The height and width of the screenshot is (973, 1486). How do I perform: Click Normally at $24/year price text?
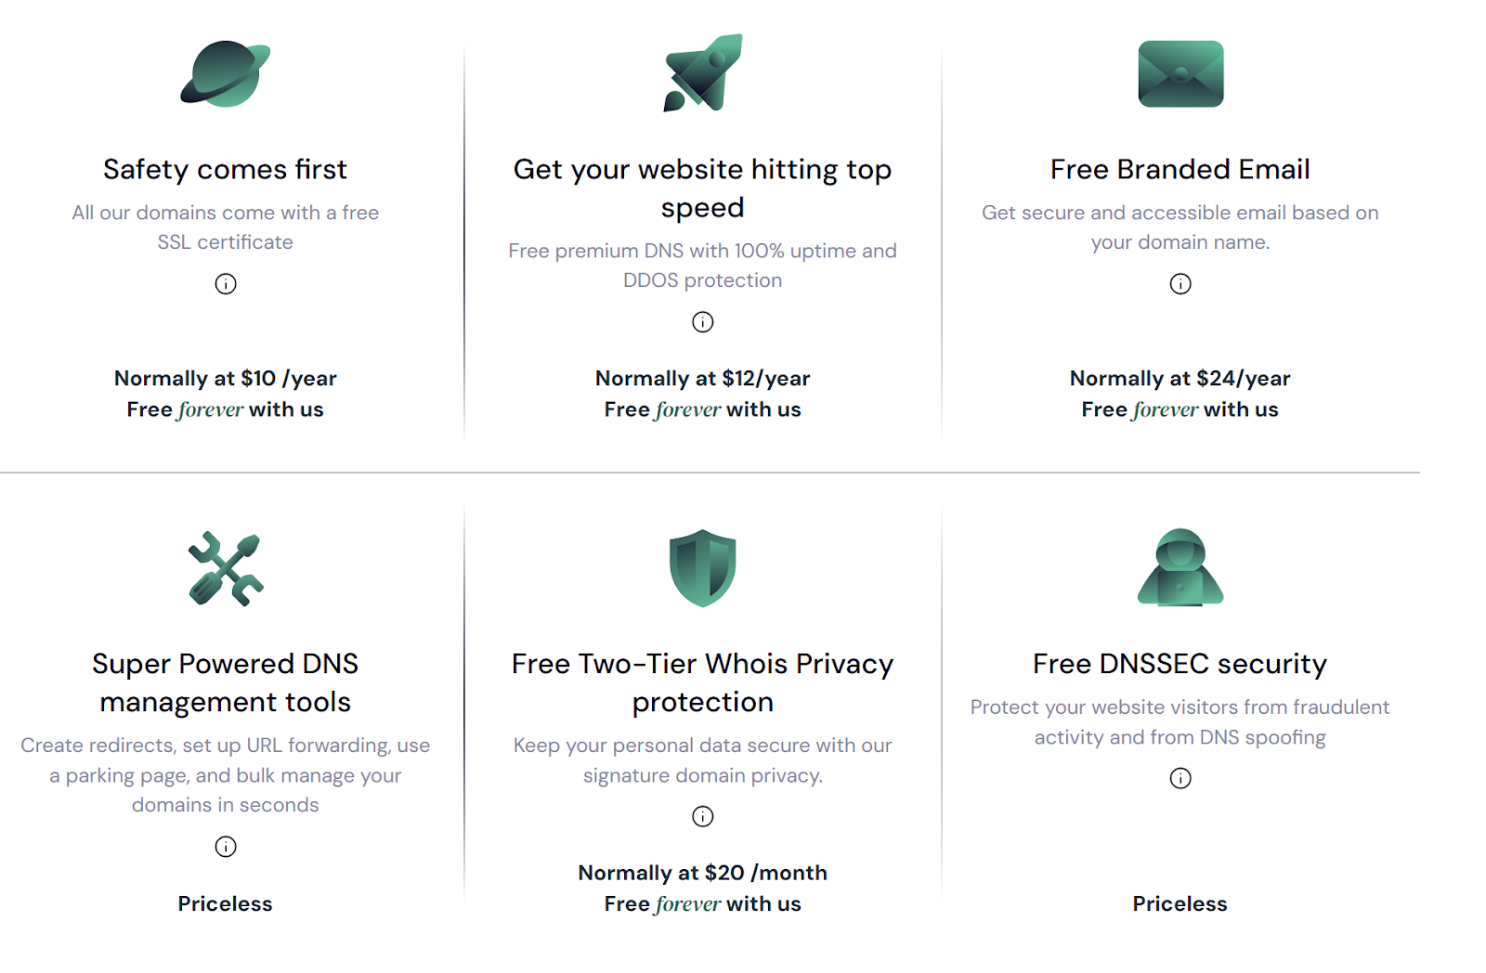[x=1180, y=378]
